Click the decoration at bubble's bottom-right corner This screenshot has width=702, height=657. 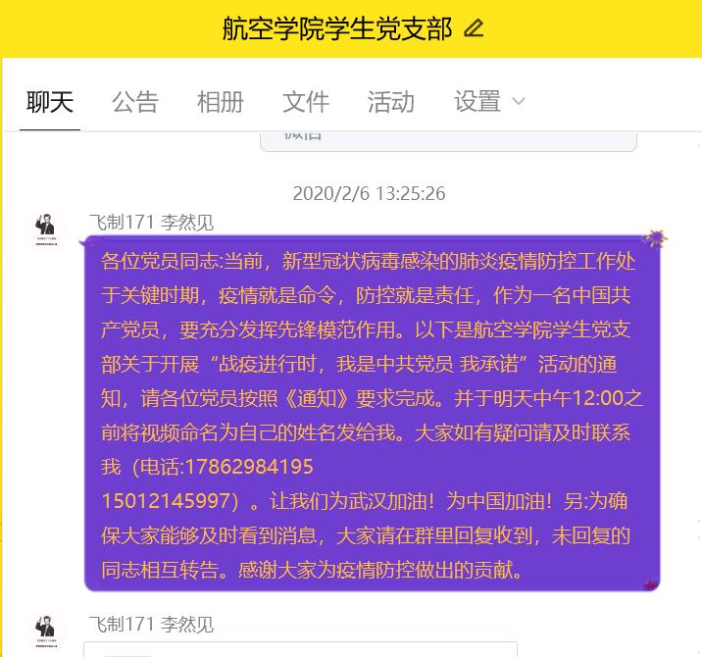tap(650, 584)
